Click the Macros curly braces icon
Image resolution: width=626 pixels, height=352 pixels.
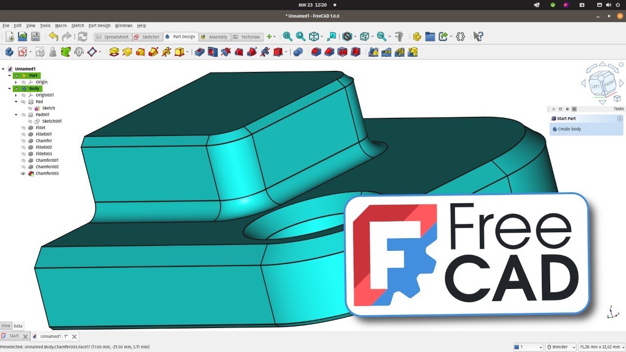click(460, 36)
